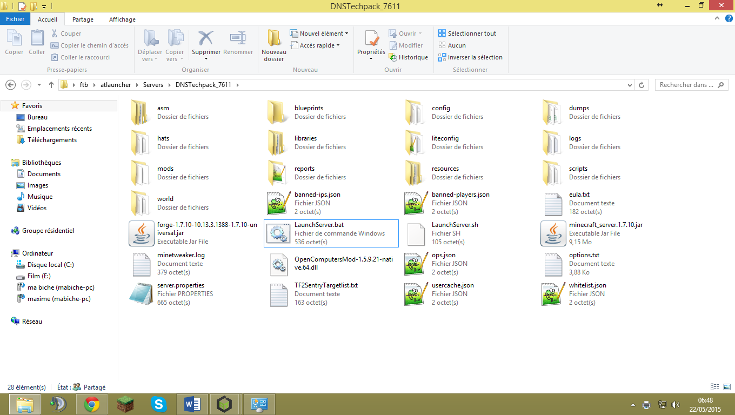735x415 pixels.
Task: Click the Servers breadcrumb segment
Action: 153,85
